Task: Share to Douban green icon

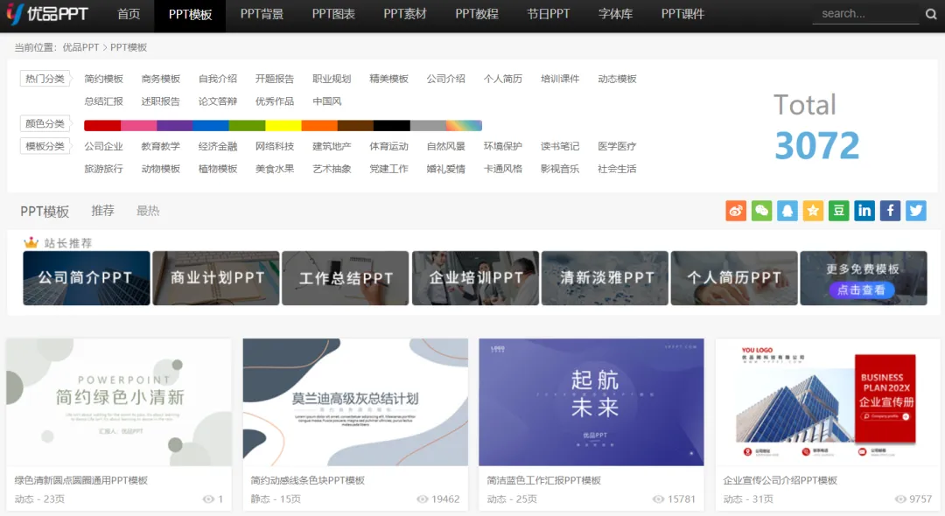Action: coord(839,211)
